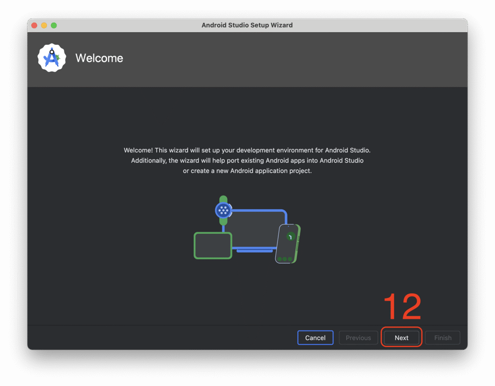Click the blue laptop screen illustration
The height and width of the screenshot is (386, 495).
coord(256,228)
